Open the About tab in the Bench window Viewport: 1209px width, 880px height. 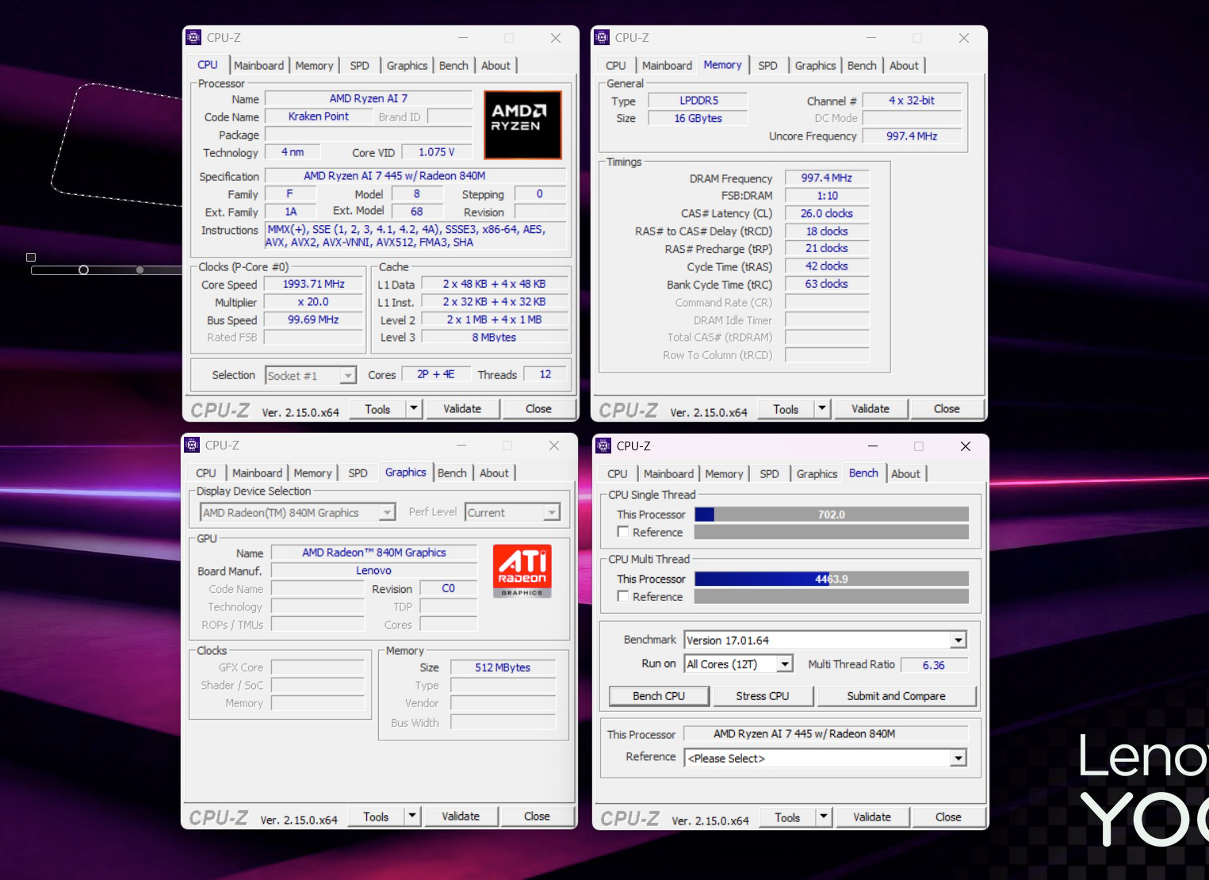905,474
